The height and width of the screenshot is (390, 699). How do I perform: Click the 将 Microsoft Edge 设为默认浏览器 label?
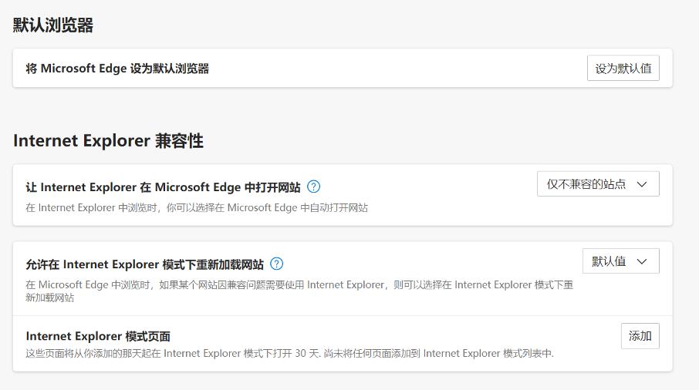117,69
